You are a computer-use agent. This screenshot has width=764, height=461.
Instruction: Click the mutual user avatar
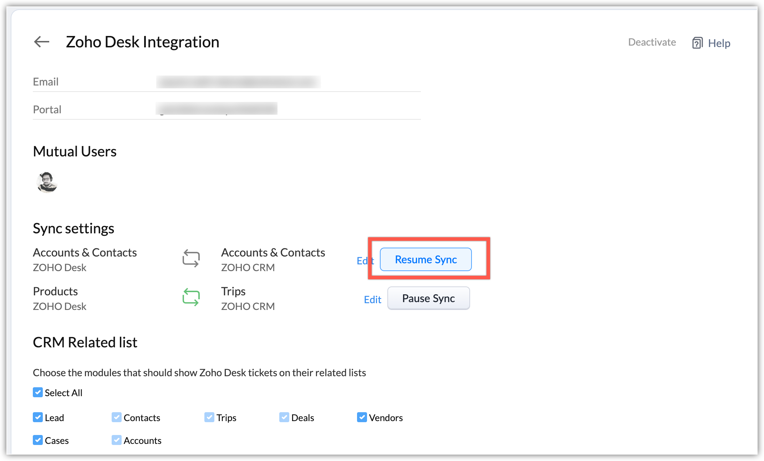click(x=47, y=182)
